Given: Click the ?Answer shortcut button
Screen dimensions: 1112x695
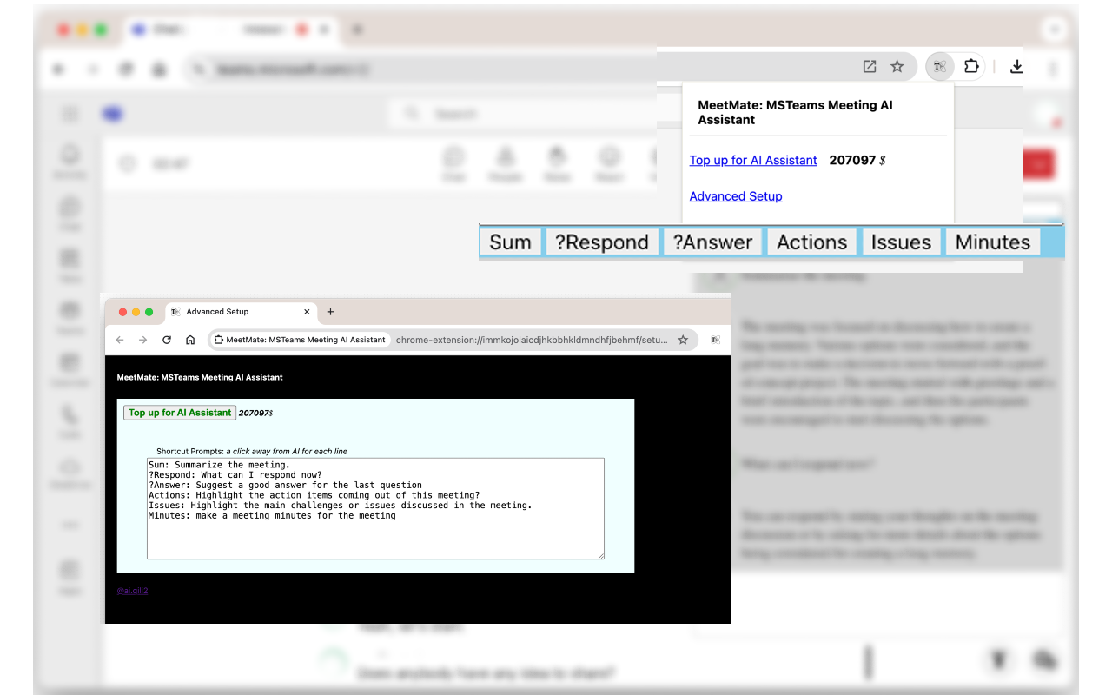Looking at the screenshot, I should pyautogui.click(x=712, y=242).
